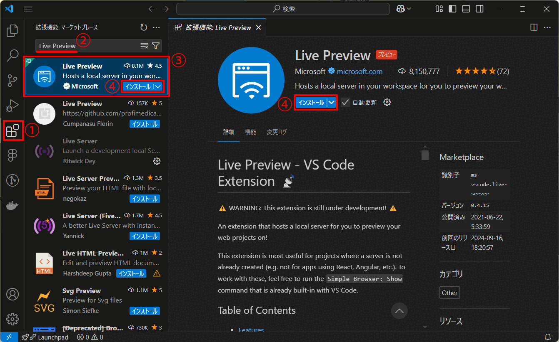The width and height of the screenshot is (559, 342).
Task: Go back using the navigation arrow
Action: point(152,9)
